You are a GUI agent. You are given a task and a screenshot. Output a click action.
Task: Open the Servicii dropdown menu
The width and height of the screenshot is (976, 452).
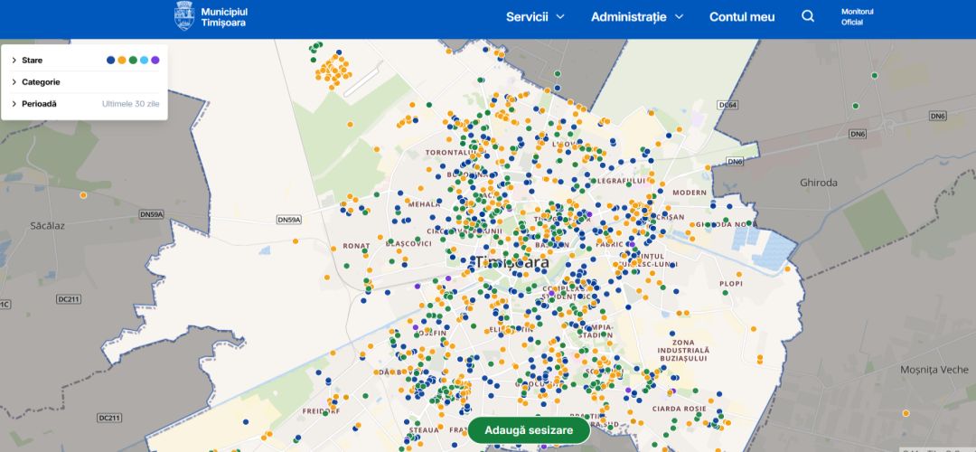point(535,16)
